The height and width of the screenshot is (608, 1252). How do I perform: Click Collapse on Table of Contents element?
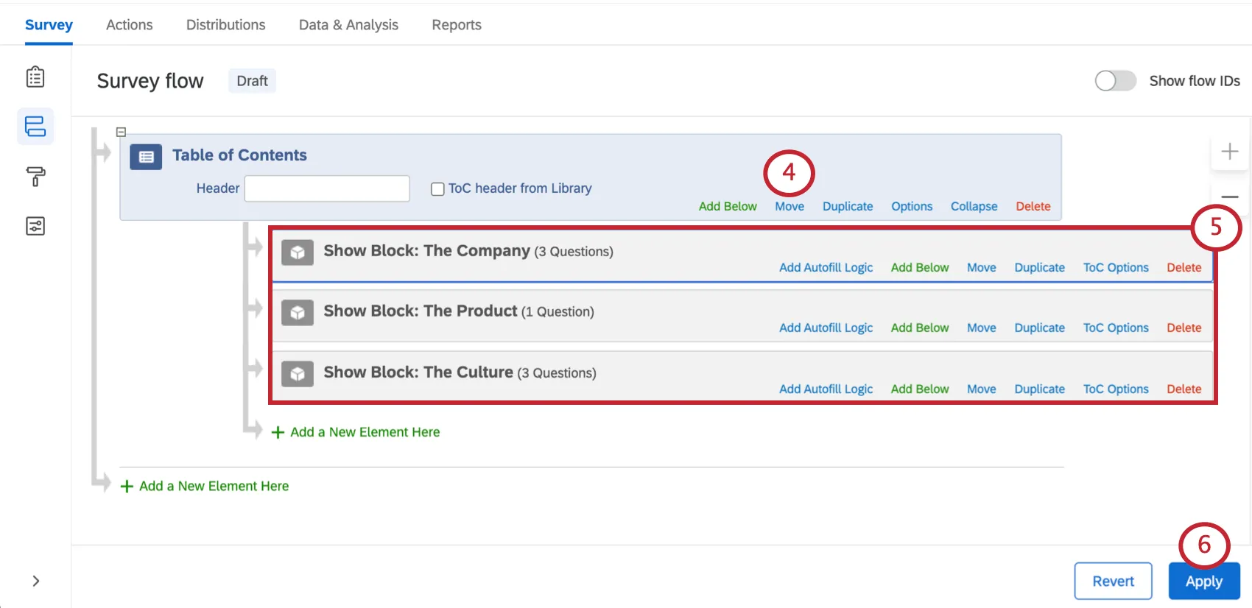pyautogui.click(x=974, y=207)
